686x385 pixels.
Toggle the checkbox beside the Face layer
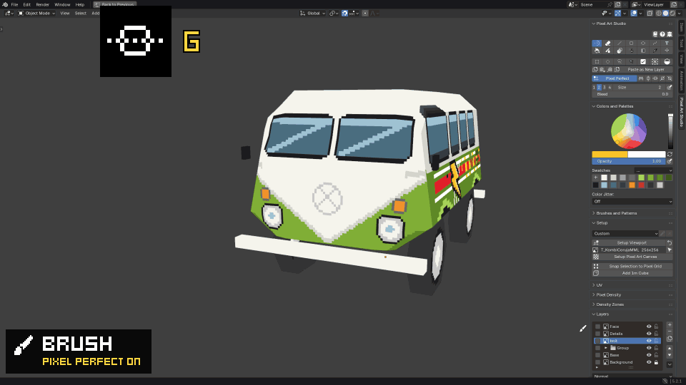tap(597, 327)
